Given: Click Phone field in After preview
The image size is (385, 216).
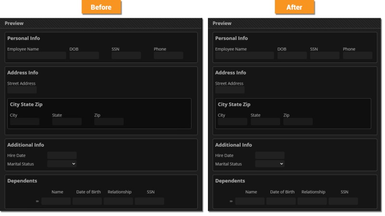Looking at the screenshot, I should pyautogui.click(x=358, y=55).
